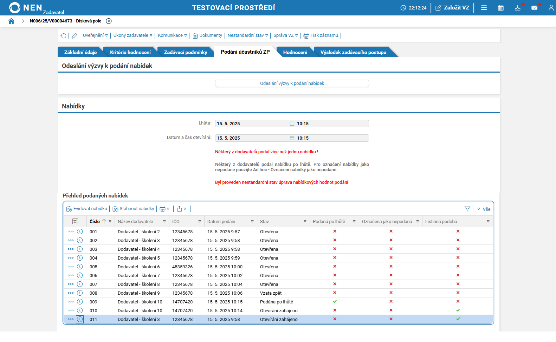
Task: Open info icon for offer 011
Action: tap(80, 319)
